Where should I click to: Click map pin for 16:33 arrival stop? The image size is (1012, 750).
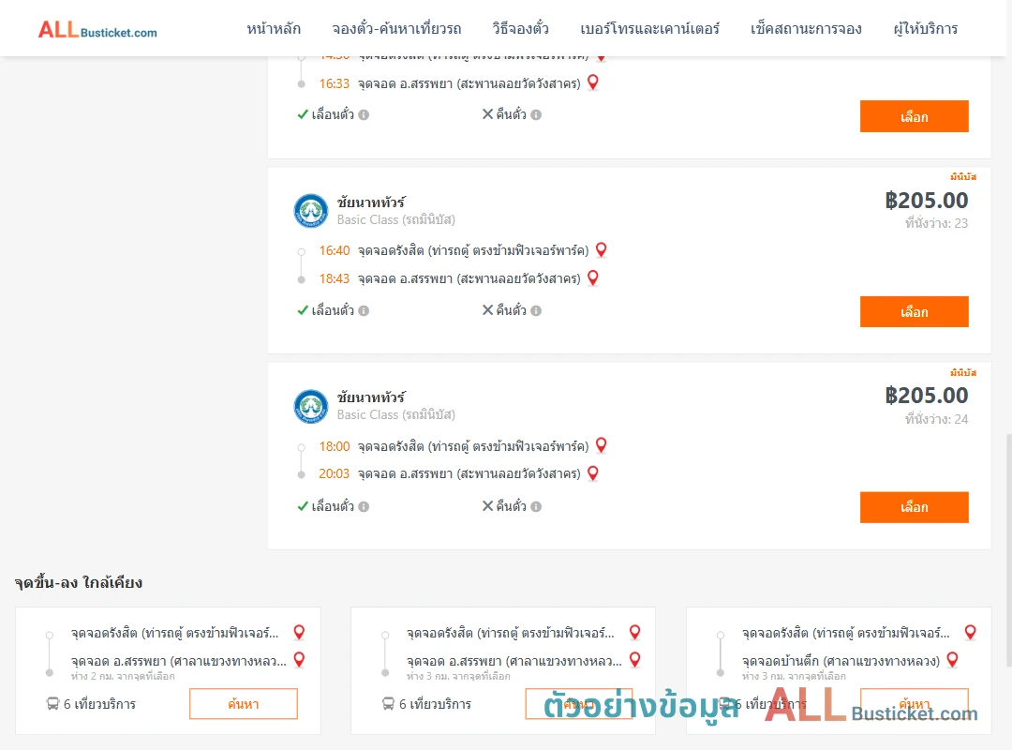click(592, 82)
